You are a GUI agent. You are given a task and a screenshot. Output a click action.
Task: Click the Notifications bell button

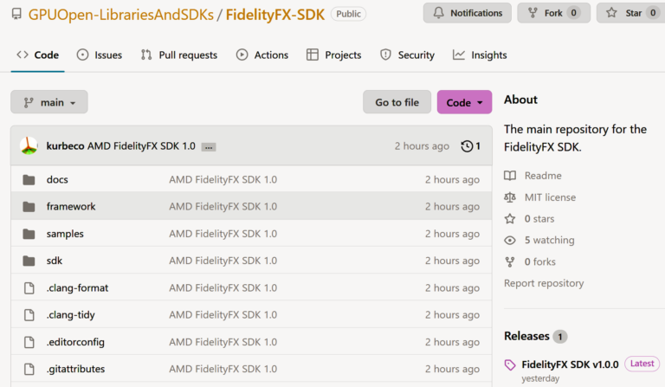pos(468,13)
